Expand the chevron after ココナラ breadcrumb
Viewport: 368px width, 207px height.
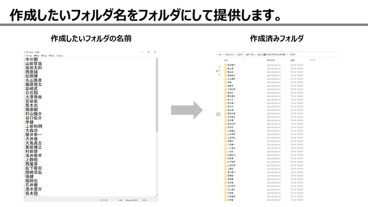point(244,55)
